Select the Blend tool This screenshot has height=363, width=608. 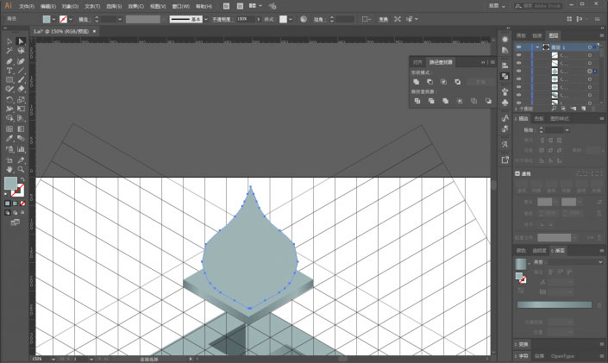click(21, 139)
